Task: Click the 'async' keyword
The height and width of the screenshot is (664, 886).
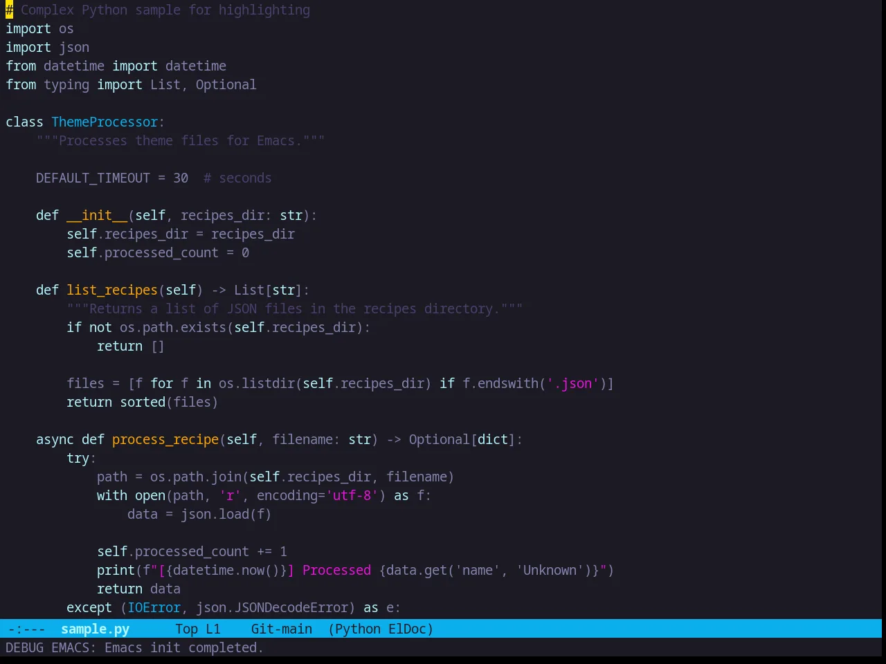Action: click(55, 439)
